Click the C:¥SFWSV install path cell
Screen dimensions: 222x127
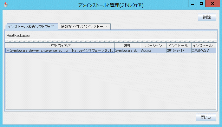pyautogui.click(x=204, y=50)
